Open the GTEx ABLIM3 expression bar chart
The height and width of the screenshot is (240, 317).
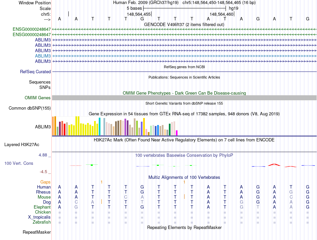click(x=115, y=126)
